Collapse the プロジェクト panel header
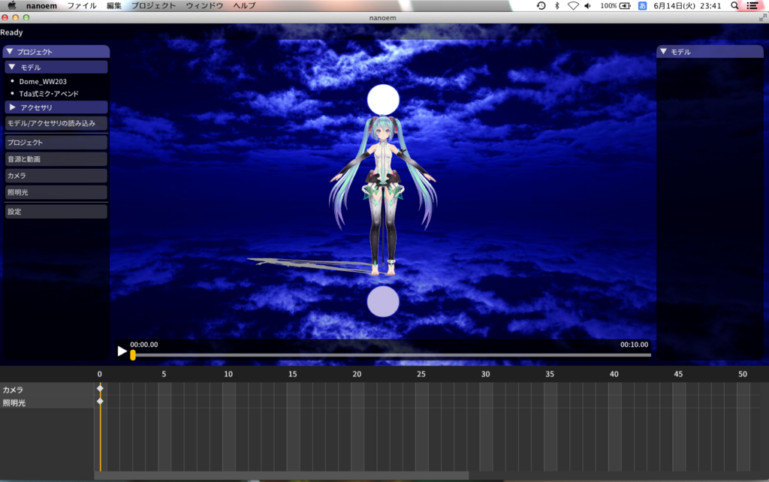This screenshot has height=482, width=769. [56, 52]
